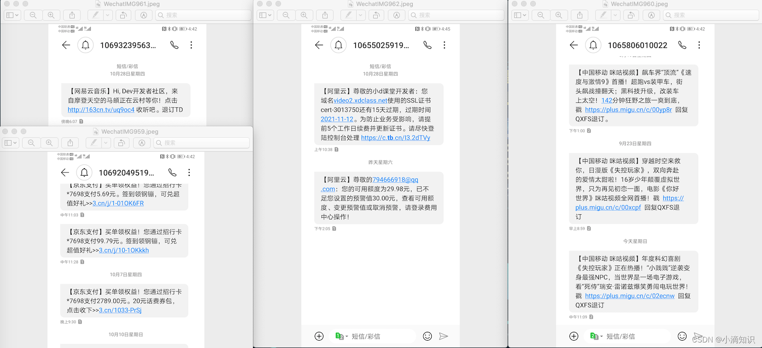Viewport: 762px width, 348px height.
Task: Zoom in in WechatIMG959.jpeg window
Action: (49, 143)
